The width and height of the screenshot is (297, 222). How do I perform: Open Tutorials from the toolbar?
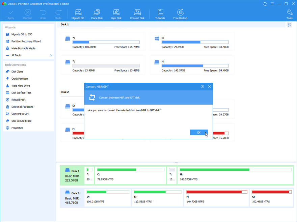tap(160, 14)
